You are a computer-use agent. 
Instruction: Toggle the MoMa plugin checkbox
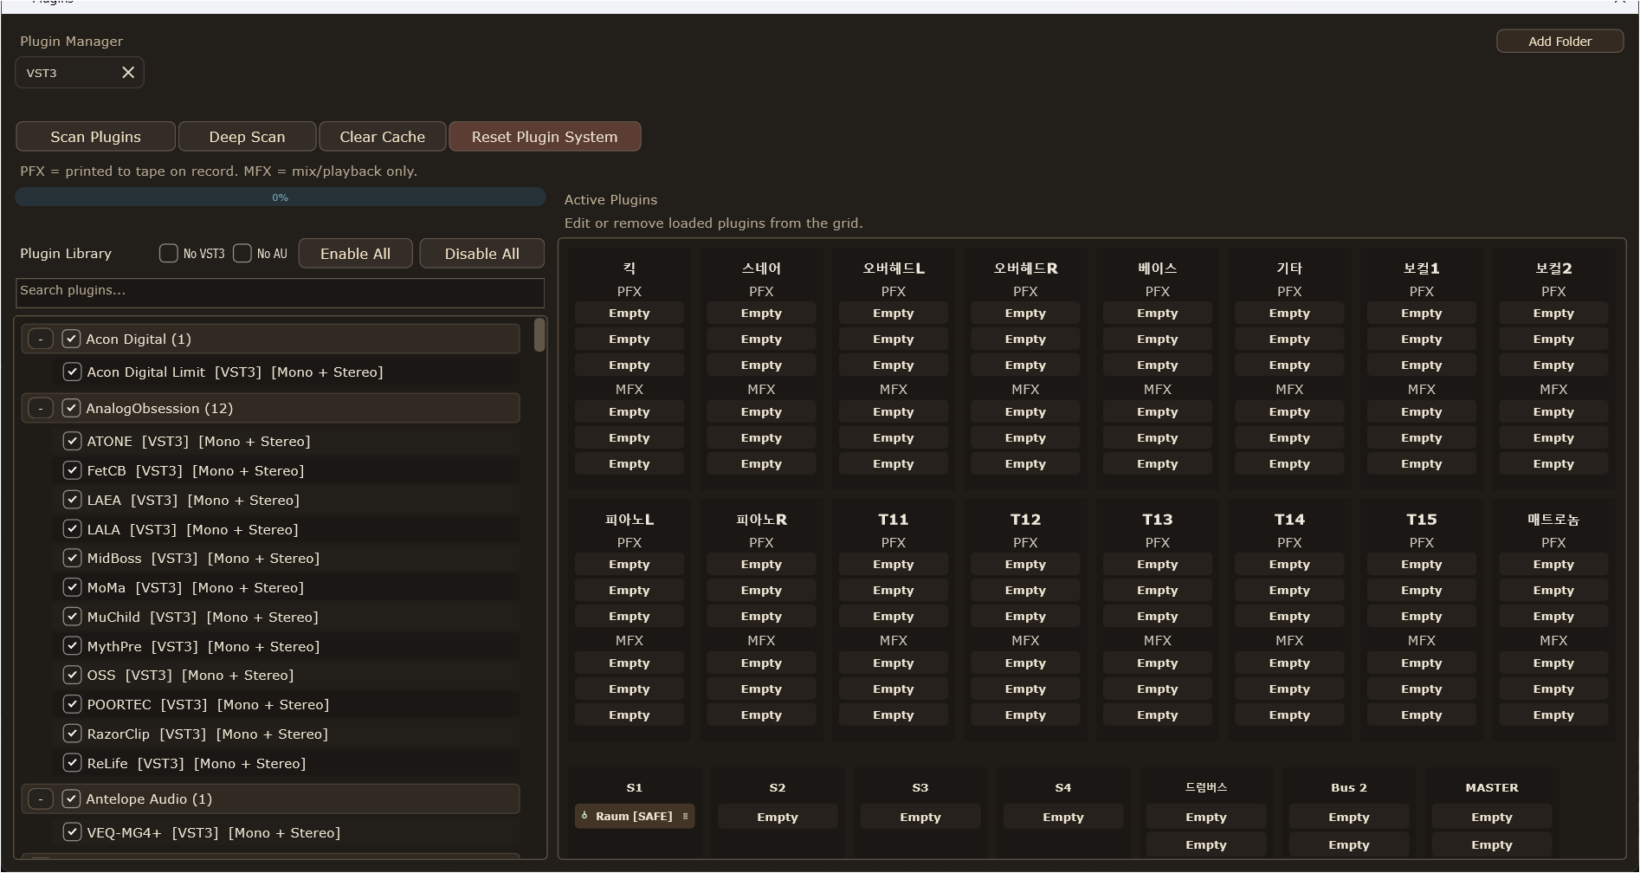[x=72, y=587]
